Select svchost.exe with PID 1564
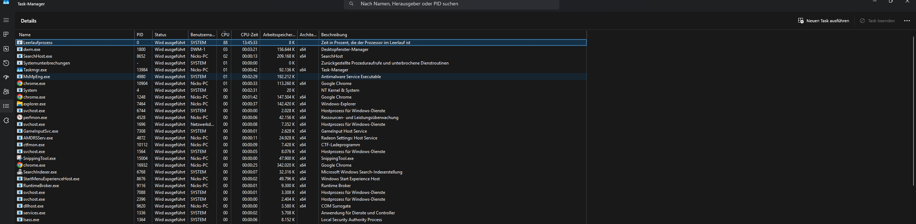 (34, 152)
